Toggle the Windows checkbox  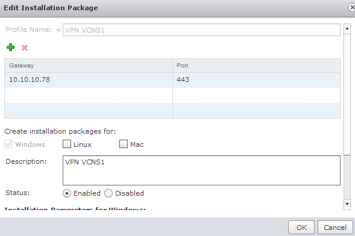8,144
